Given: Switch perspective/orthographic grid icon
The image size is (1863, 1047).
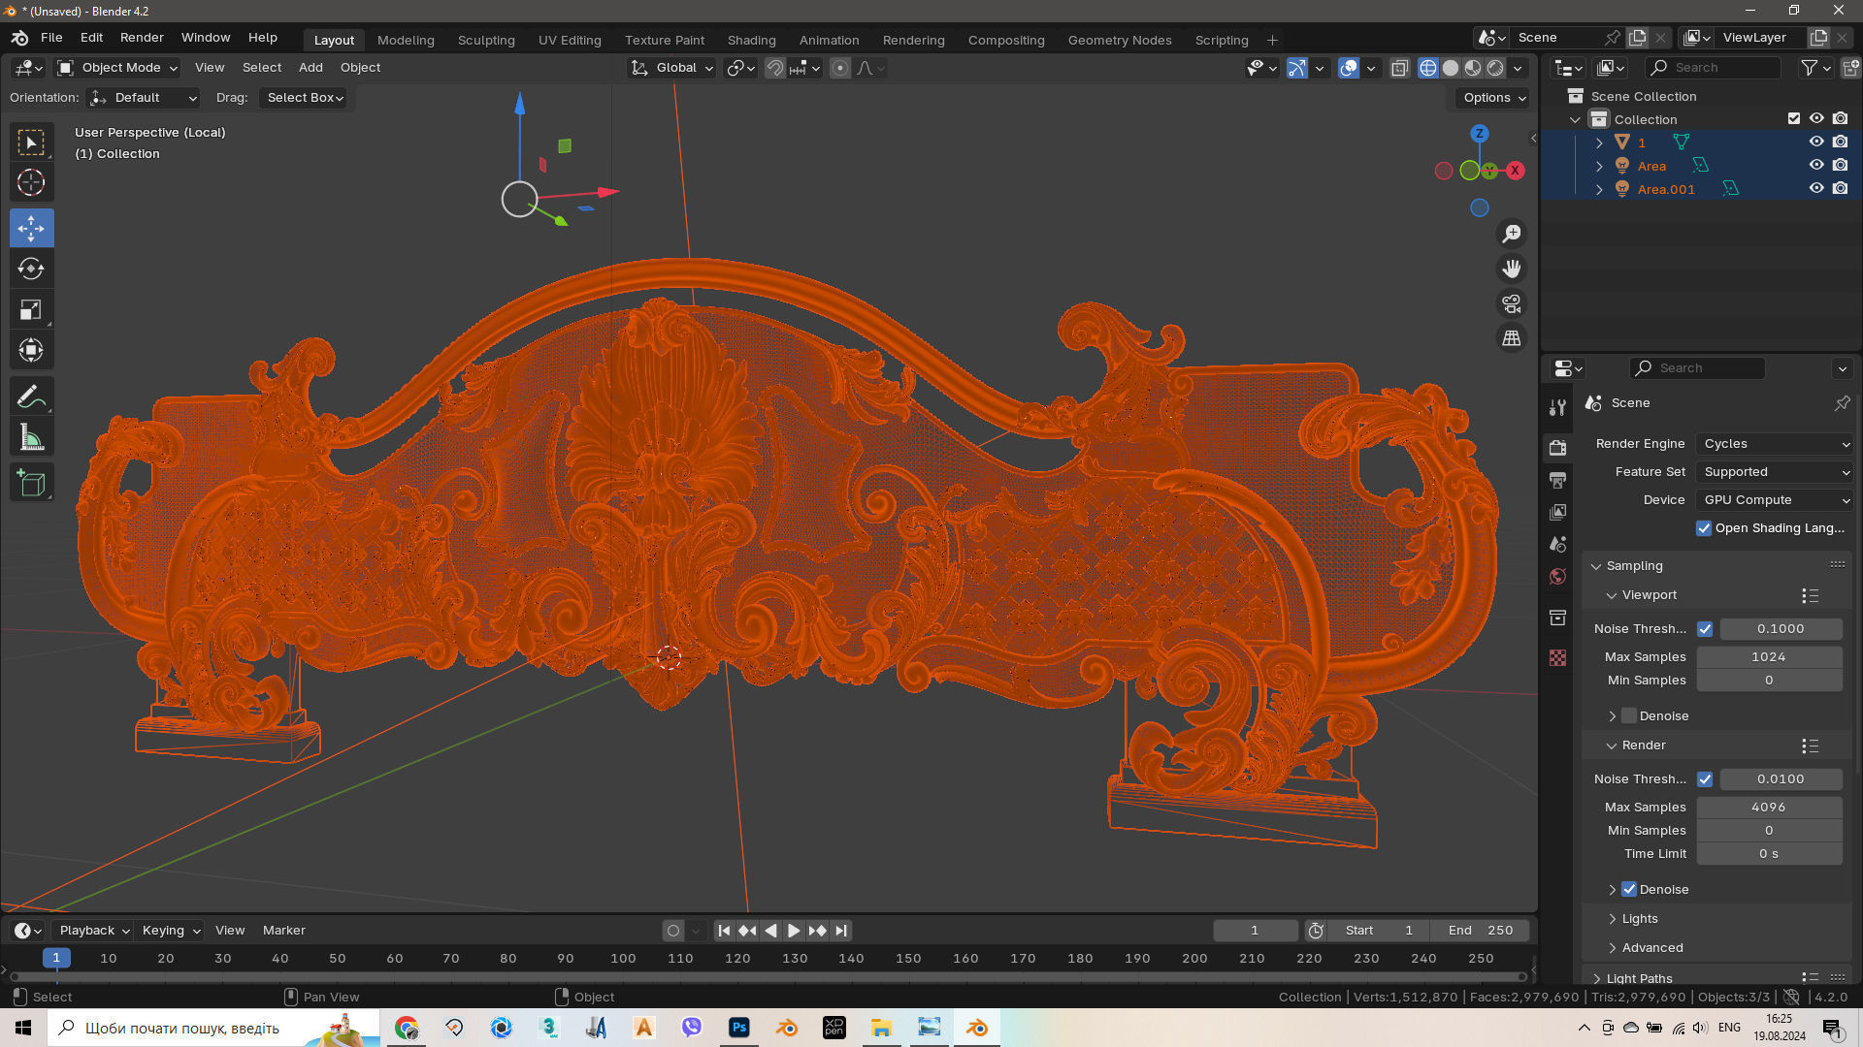Looking at the screenshot, I should [x=1512, y=338].
